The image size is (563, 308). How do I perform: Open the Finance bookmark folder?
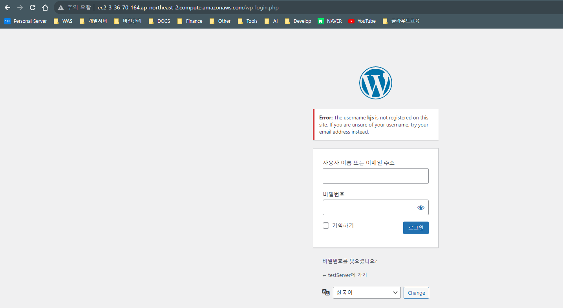[x=190, y=21]
